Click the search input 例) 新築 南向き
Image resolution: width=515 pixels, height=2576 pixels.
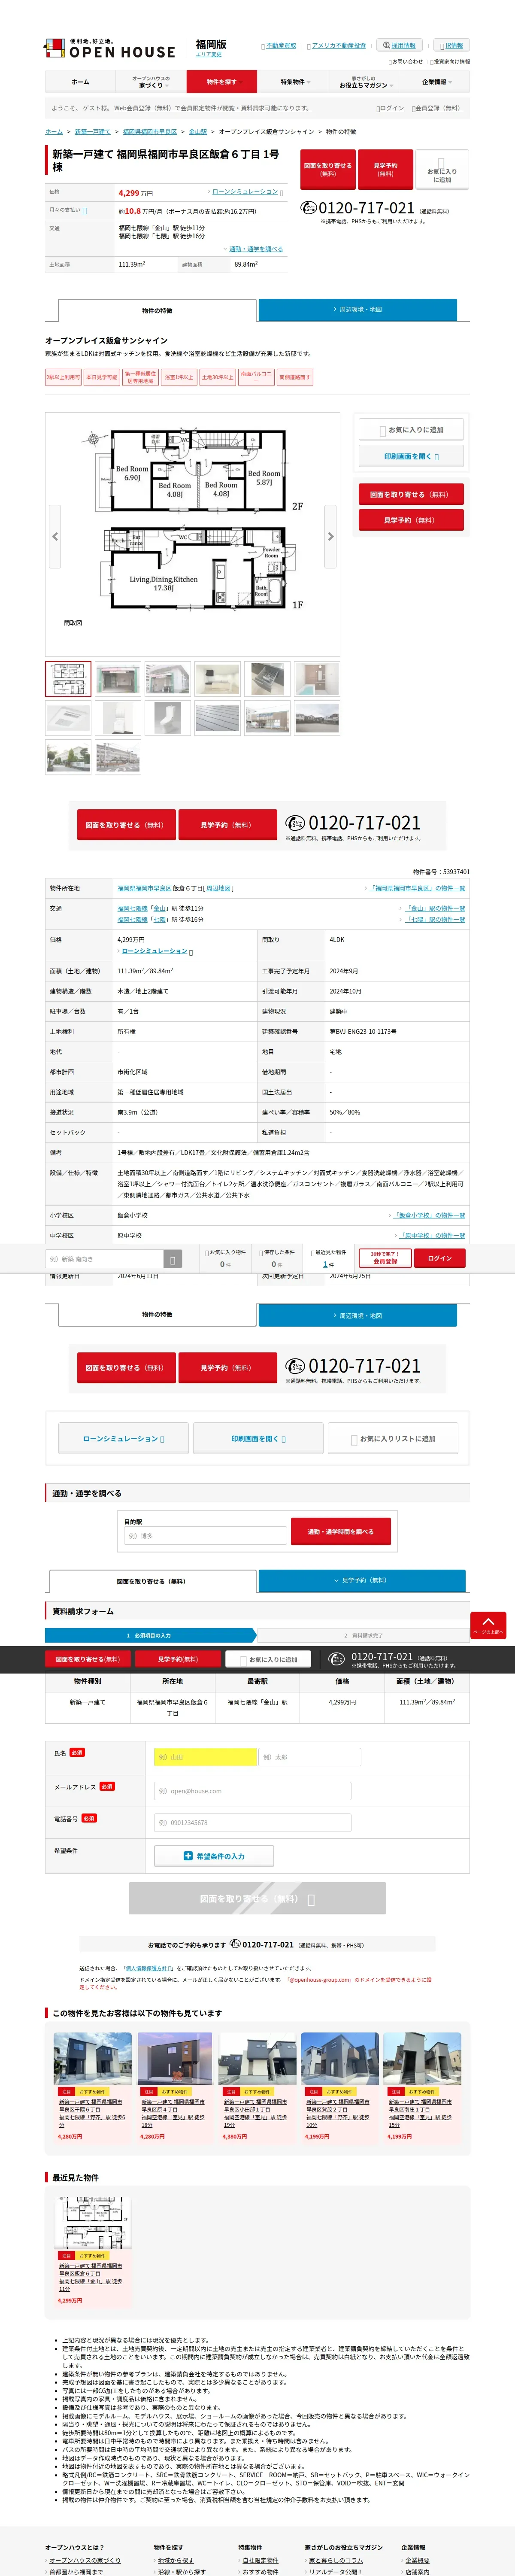(x=103, y=1259)
